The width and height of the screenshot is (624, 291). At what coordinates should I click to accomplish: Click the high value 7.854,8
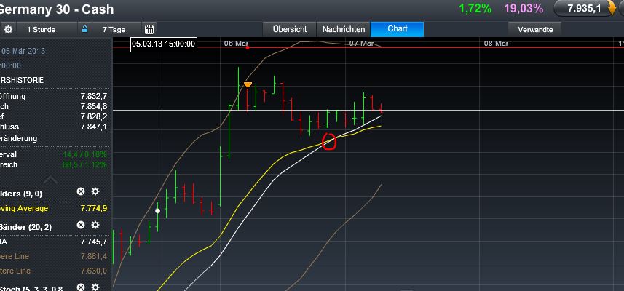tap(93, 106)
